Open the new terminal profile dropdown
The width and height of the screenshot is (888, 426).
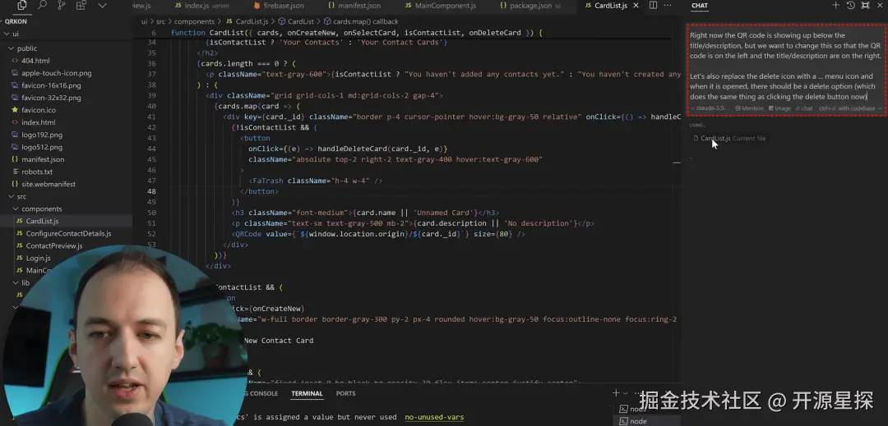pyautogui.click(x=625, y=393)
